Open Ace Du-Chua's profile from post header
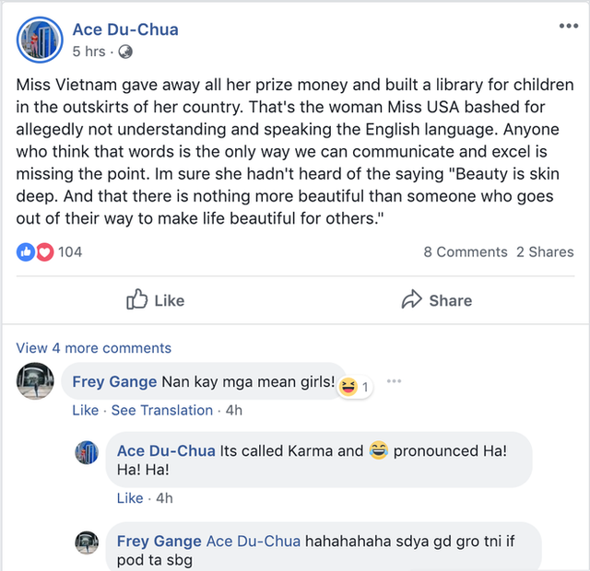This screenshot has height=571, width=590. pos(124,29)
